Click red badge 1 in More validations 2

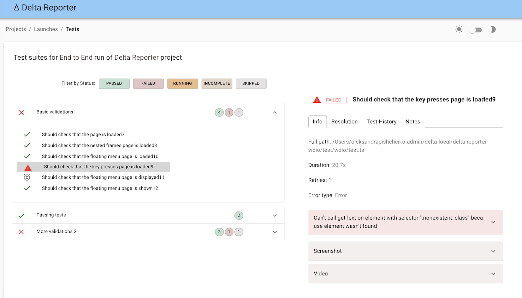[x=229, y=232]
